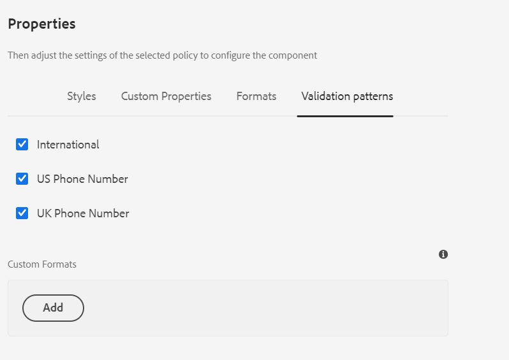Uncheck the International checkbox
Image resolution: width=509 pixels, height=360 pixels.
click(22, 145)
